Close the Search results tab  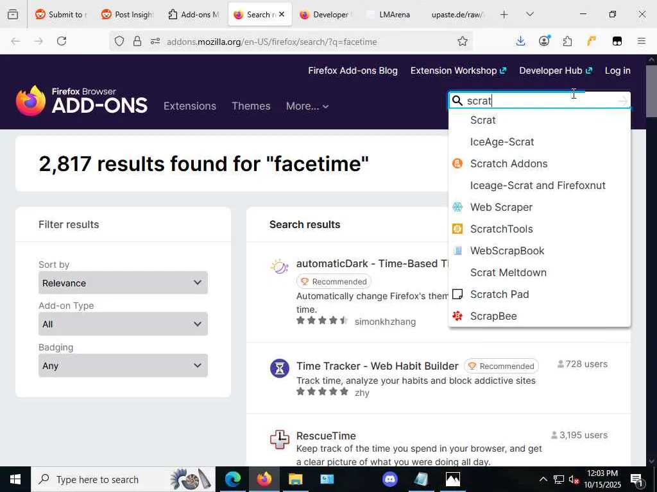click(x=282, y=14)
